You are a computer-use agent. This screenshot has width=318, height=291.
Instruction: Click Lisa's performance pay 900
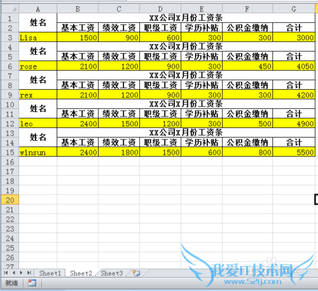click(x=119, y=38)
